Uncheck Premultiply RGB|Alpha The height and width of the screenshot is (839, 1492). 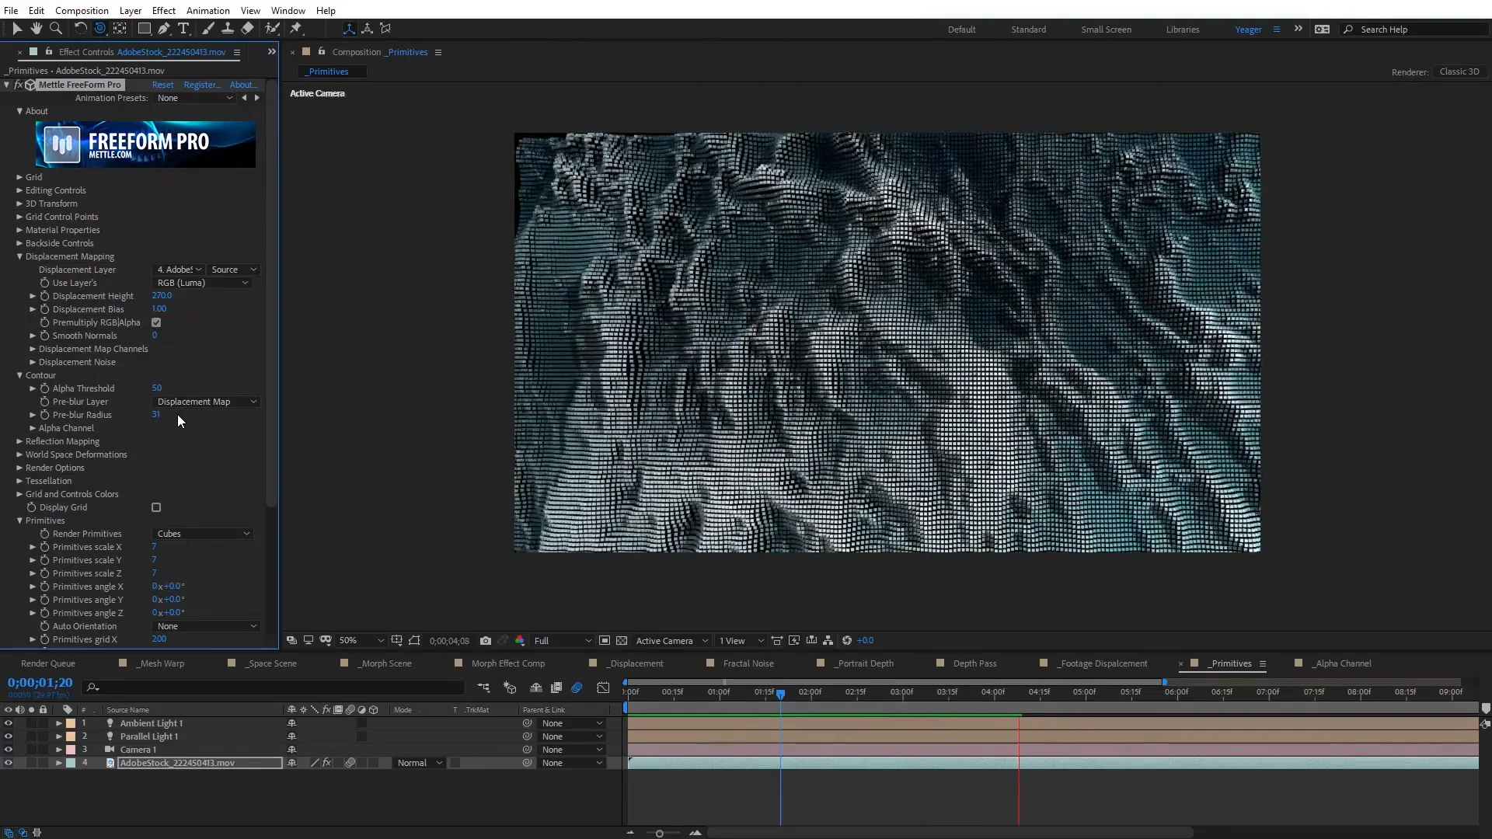click(155, 322)
